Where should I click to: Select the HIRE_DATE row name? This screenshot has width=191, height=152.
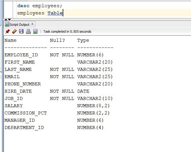pos(18,91)
